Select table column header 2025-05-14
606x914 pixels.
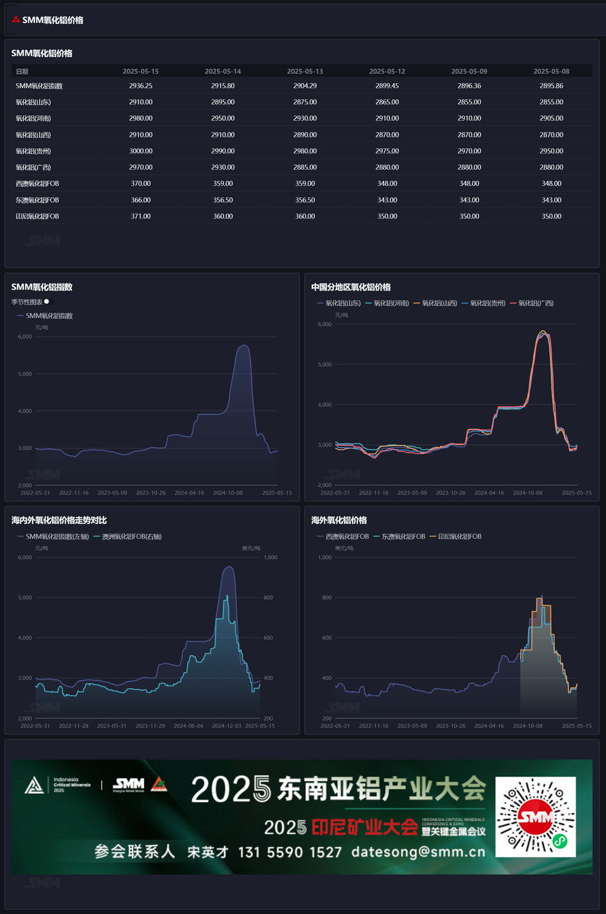pos(223,72)
